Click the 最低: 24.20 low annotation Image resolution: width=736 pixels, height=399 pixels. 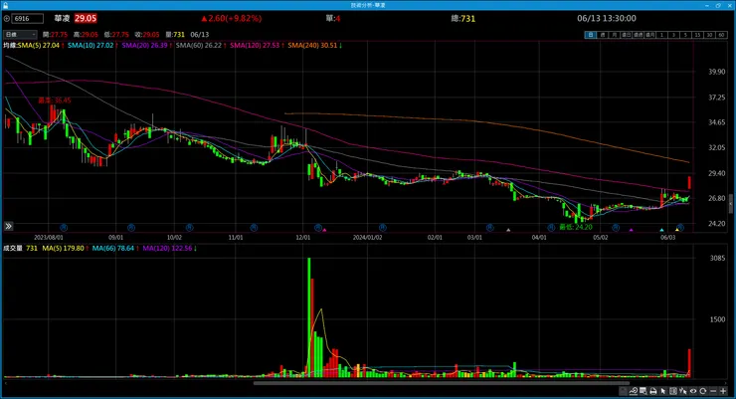click(576, 227)
